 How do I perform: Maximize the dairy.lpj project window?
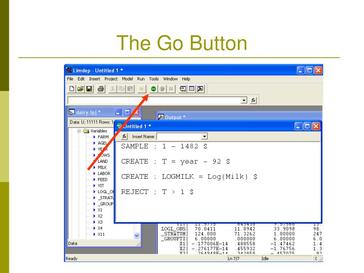tap(127, 112)
